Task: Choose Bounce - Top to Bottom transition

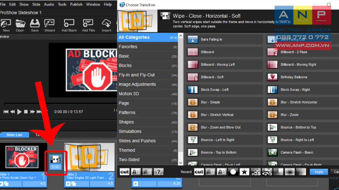Action: [x=225, y=152]
